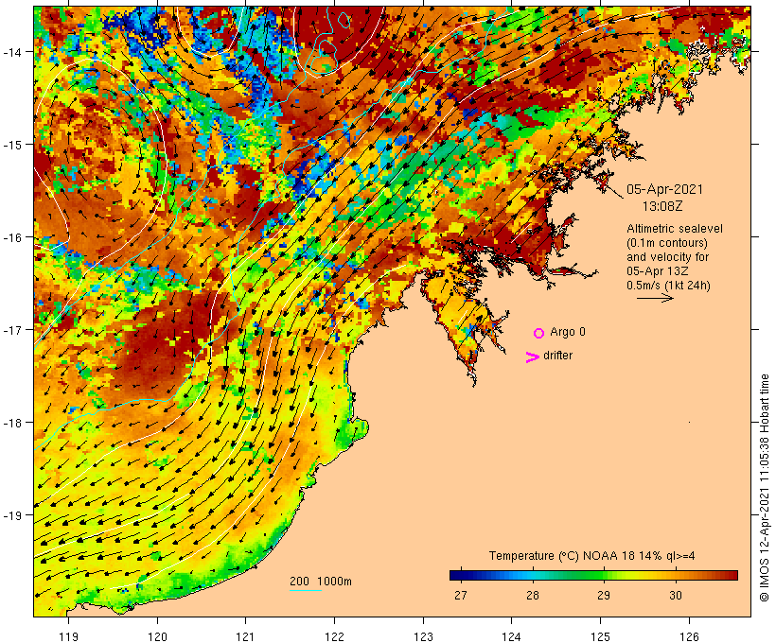Click latitude axis label '-17'
Viewport: 776px width, 643px height.
click(11, 330)
